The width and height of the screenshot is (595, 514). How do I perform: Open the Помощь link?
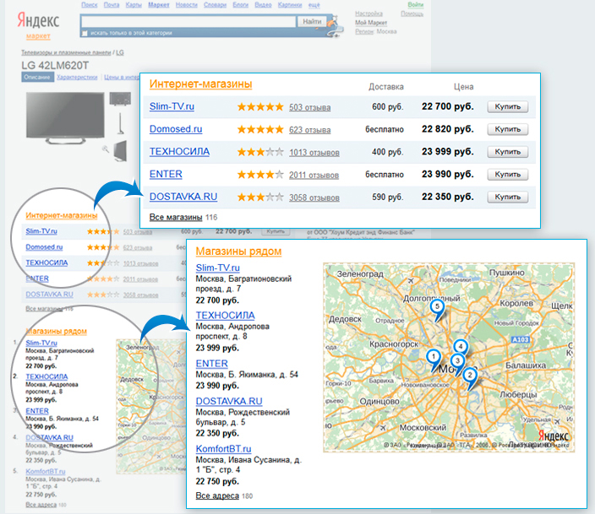[x=412, y=14]
